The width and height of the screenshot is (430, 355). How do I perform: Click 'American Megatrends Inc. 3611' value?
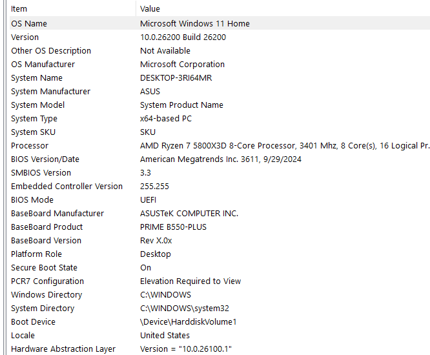(221, 159)
